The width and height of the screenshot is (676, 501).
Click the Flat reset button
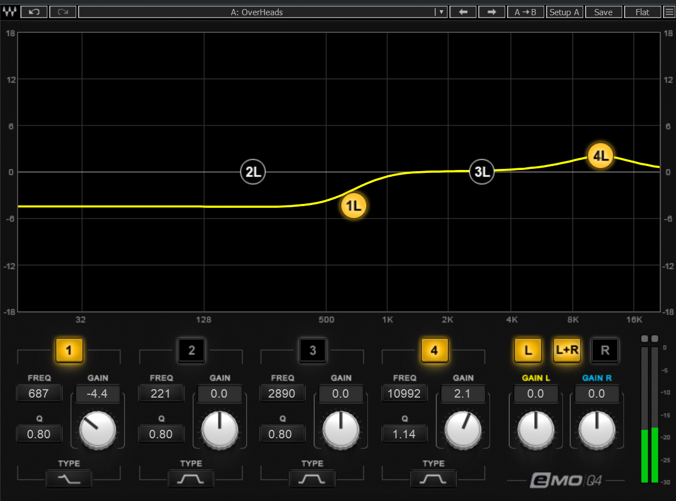pos(643,12)
